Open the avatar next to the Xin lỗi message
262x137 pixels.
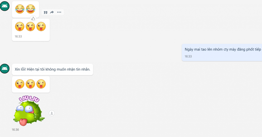point(5,68)
